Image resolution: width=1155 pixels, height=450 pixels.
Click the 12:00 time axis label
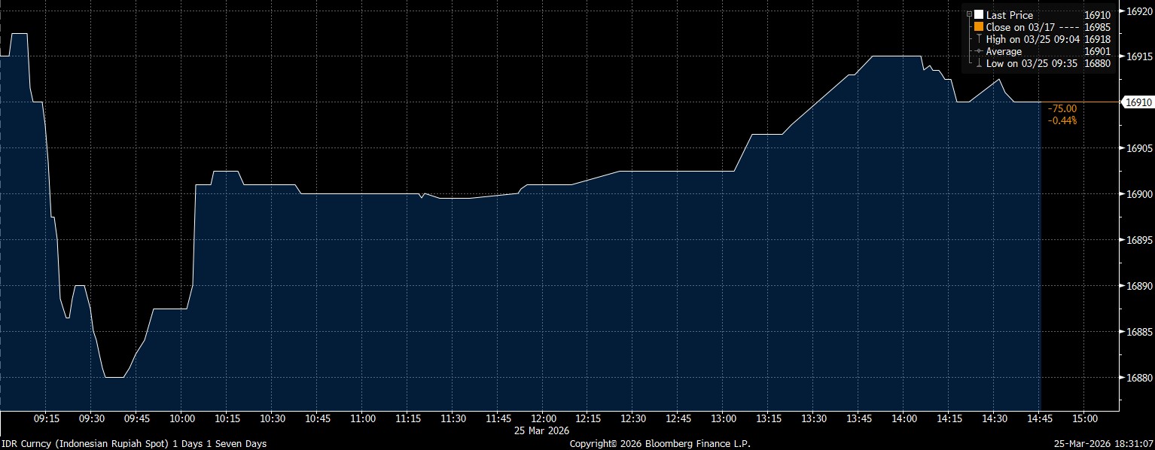click(543, 418)
